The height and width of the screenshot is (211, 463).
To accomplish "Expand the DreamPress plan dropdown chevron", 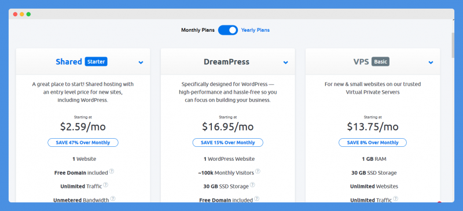I will (285, 62).
